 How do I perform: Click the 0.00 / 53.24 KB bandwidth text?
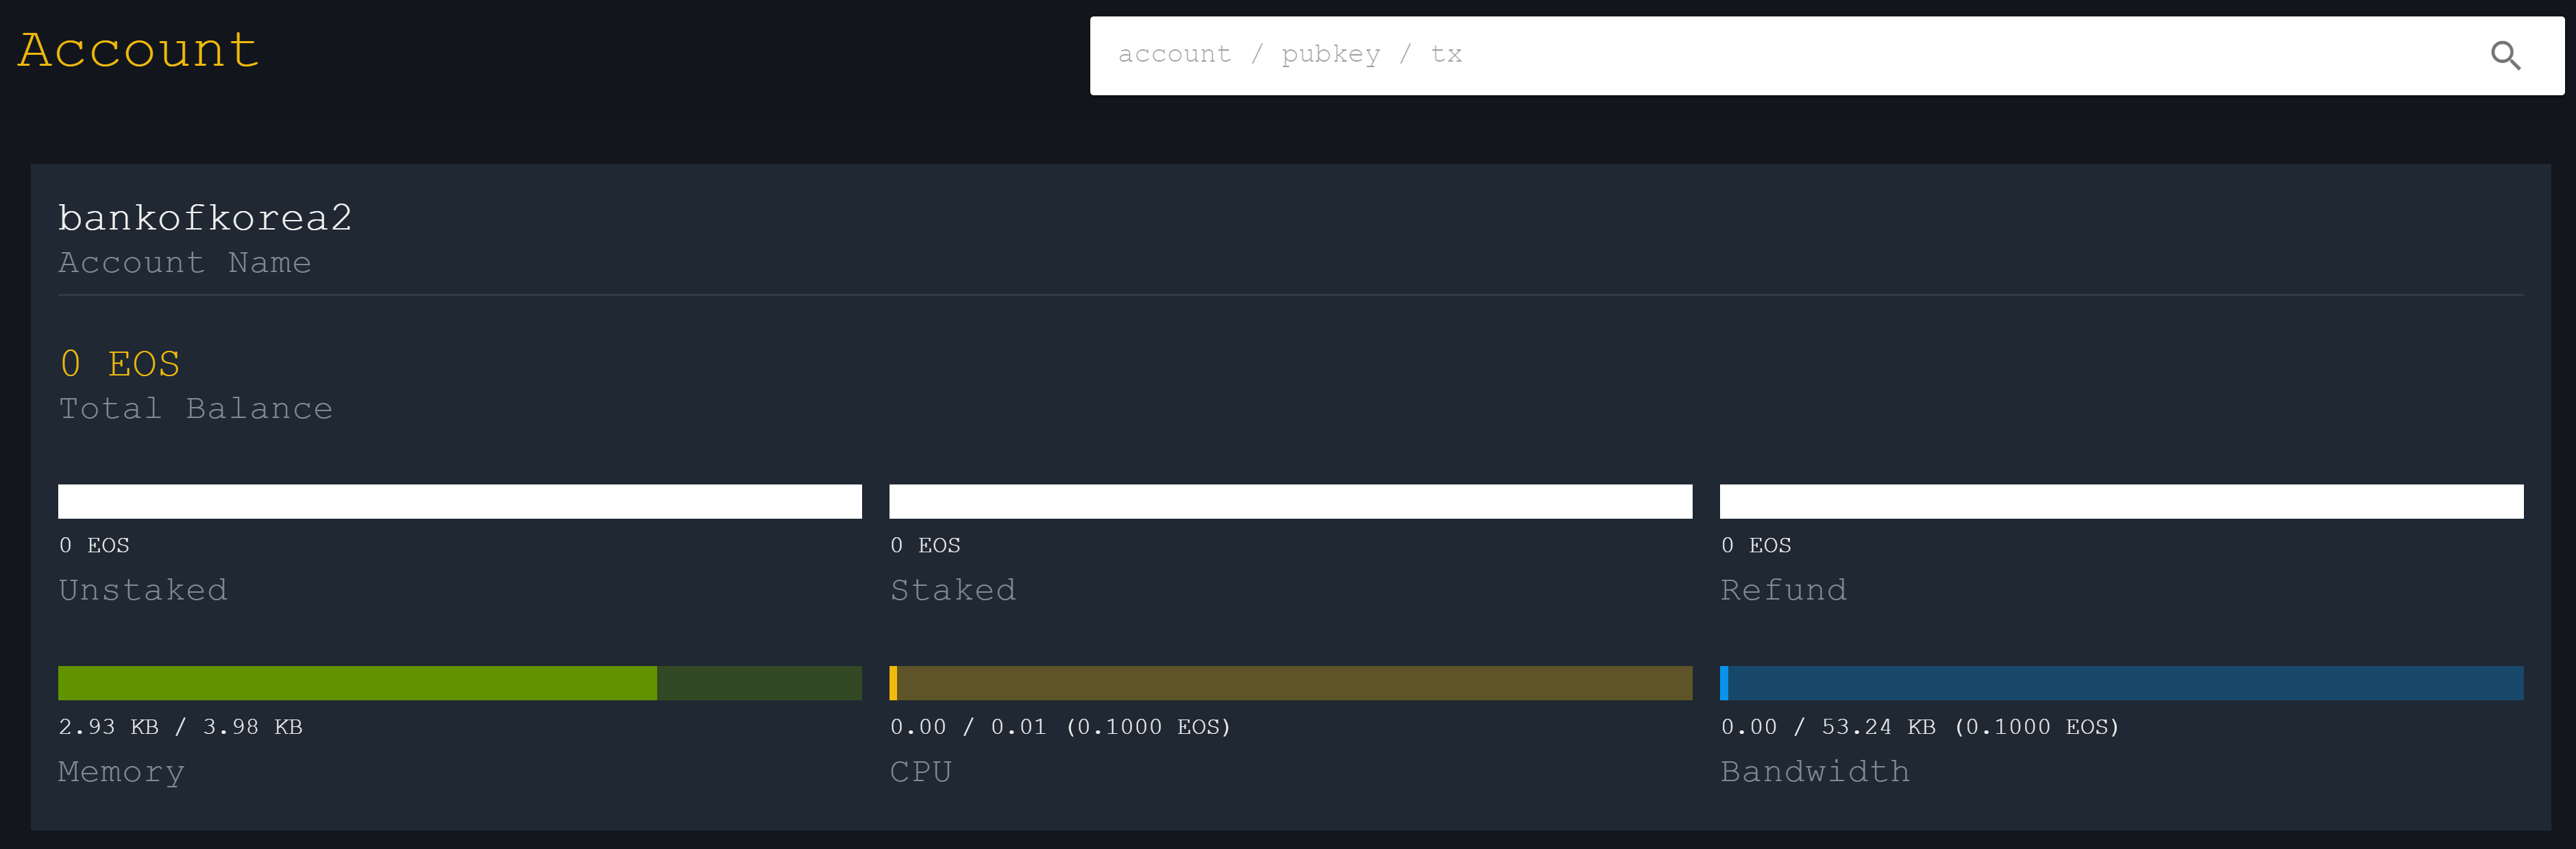pos(1919,727)
